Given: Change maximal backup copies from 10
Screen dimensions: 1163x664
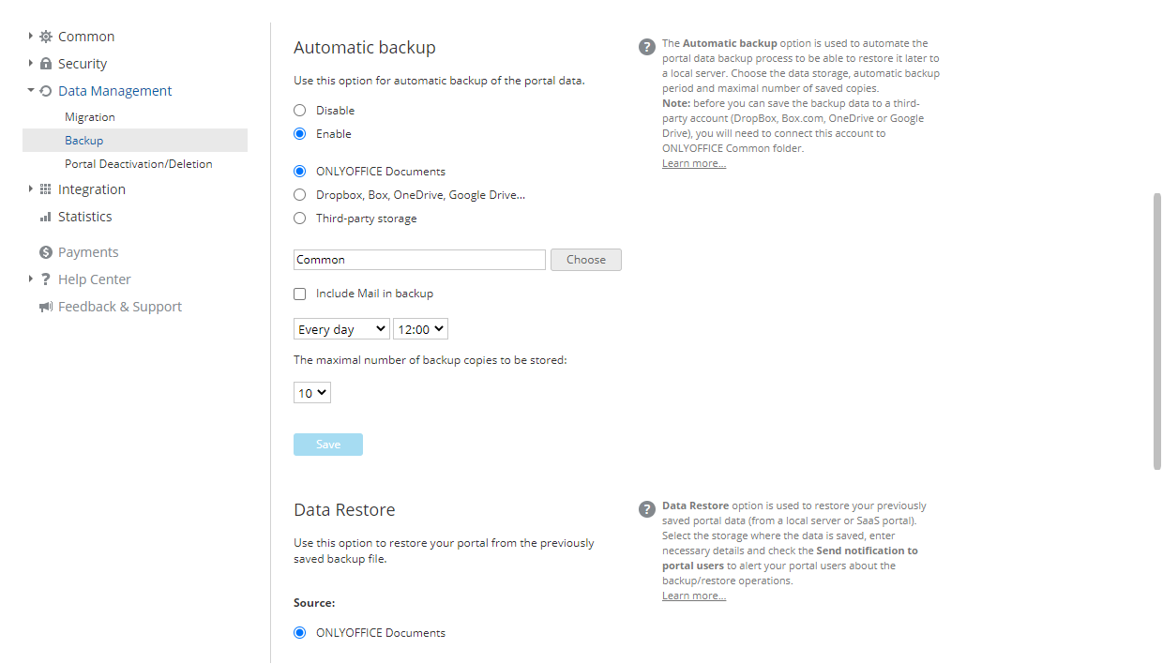Looking at the screenshot, I should coord(311,392).
